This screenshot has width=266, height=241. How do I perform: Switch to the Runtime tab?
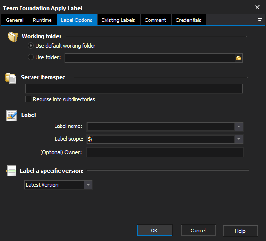click(x=42, y=20)
